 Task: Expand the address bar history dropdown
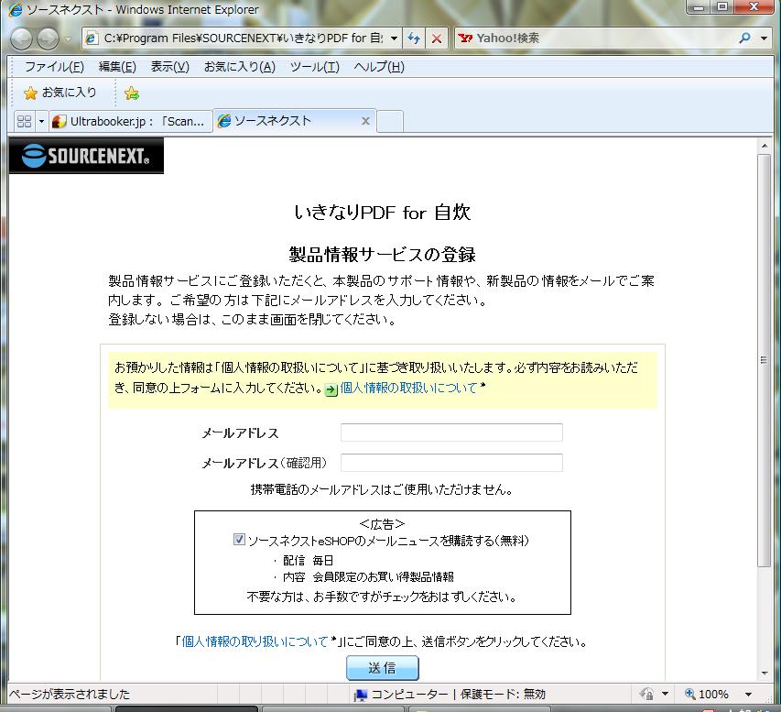pyautogui.click(x=394, y=38)
